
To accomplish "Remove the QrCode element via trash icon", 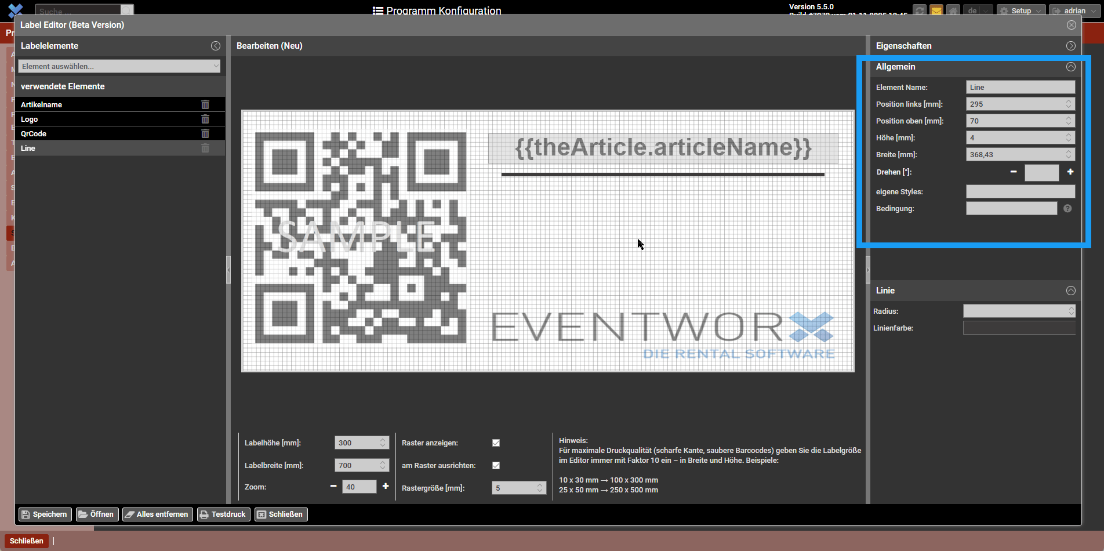I will [205, 133].
